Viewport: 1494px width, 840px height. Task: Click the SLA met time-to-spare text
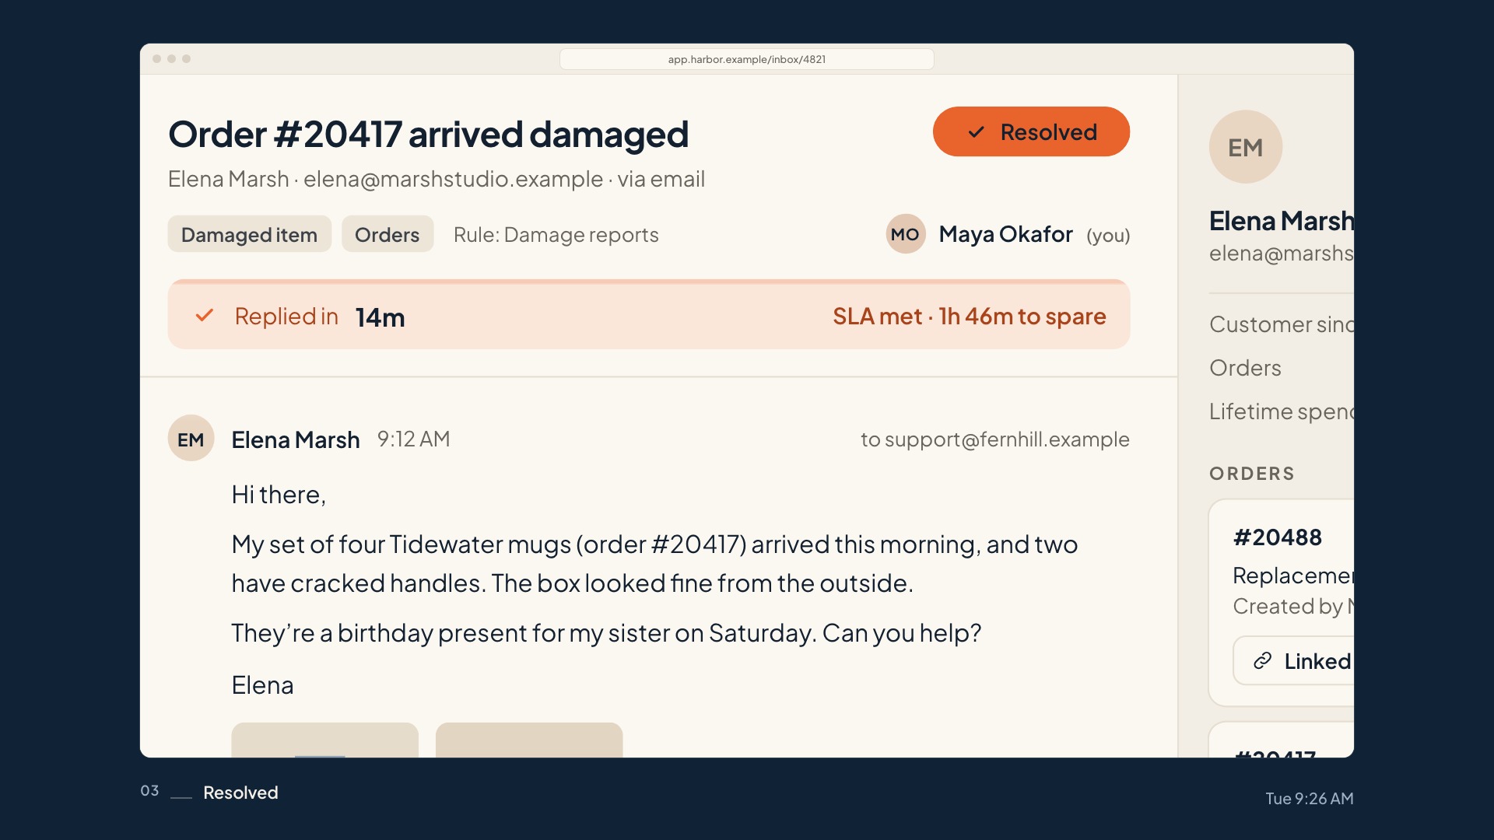(x=969, y=316)
